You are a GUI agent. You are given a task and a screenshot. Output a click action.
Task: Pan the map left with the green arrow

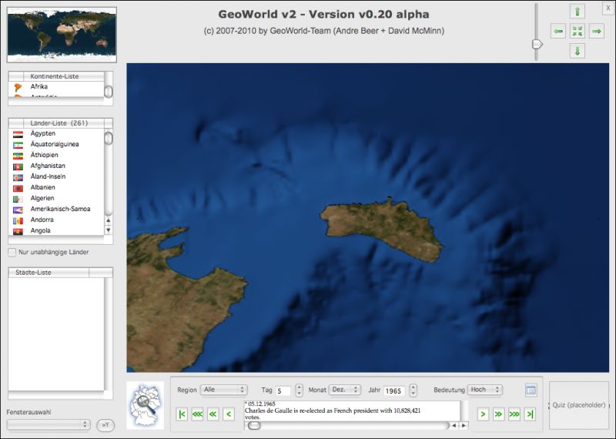pos(557,31)
